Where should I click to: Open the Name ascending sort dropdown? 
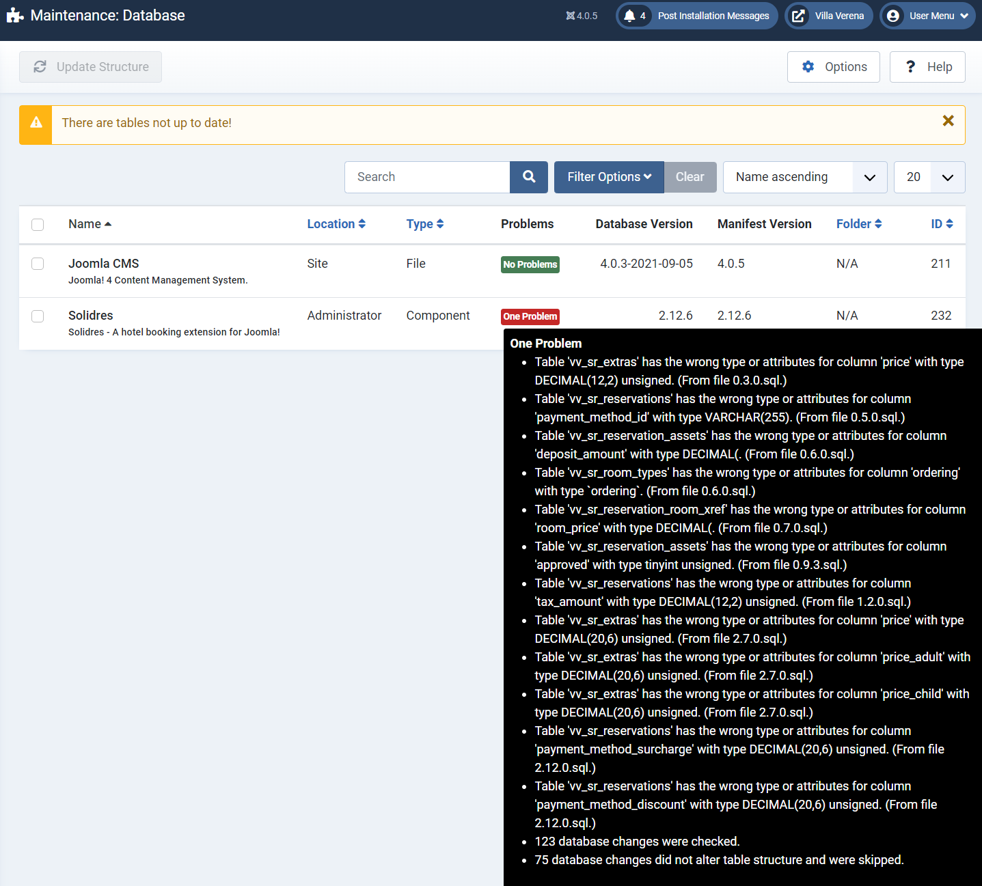click(804, 177)
